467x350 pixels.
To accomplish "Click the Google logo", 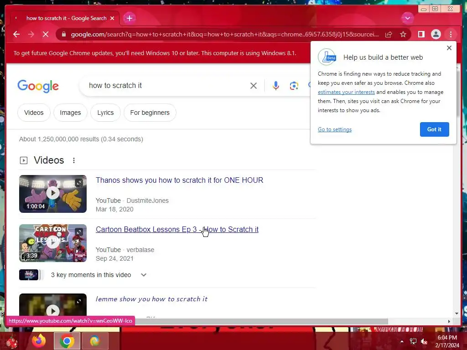I will point(38,86).
